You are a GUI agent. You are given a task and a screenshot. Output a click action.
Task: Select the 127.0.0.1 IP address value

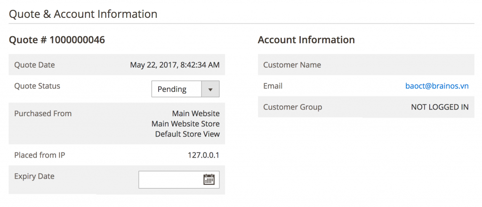(203, 155)
